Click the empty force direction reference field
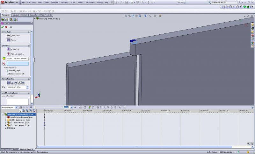 18,64
